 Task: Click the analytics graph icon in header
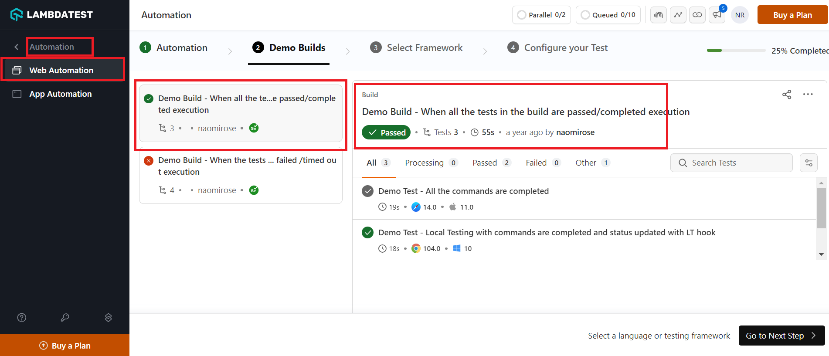point(678,15)
